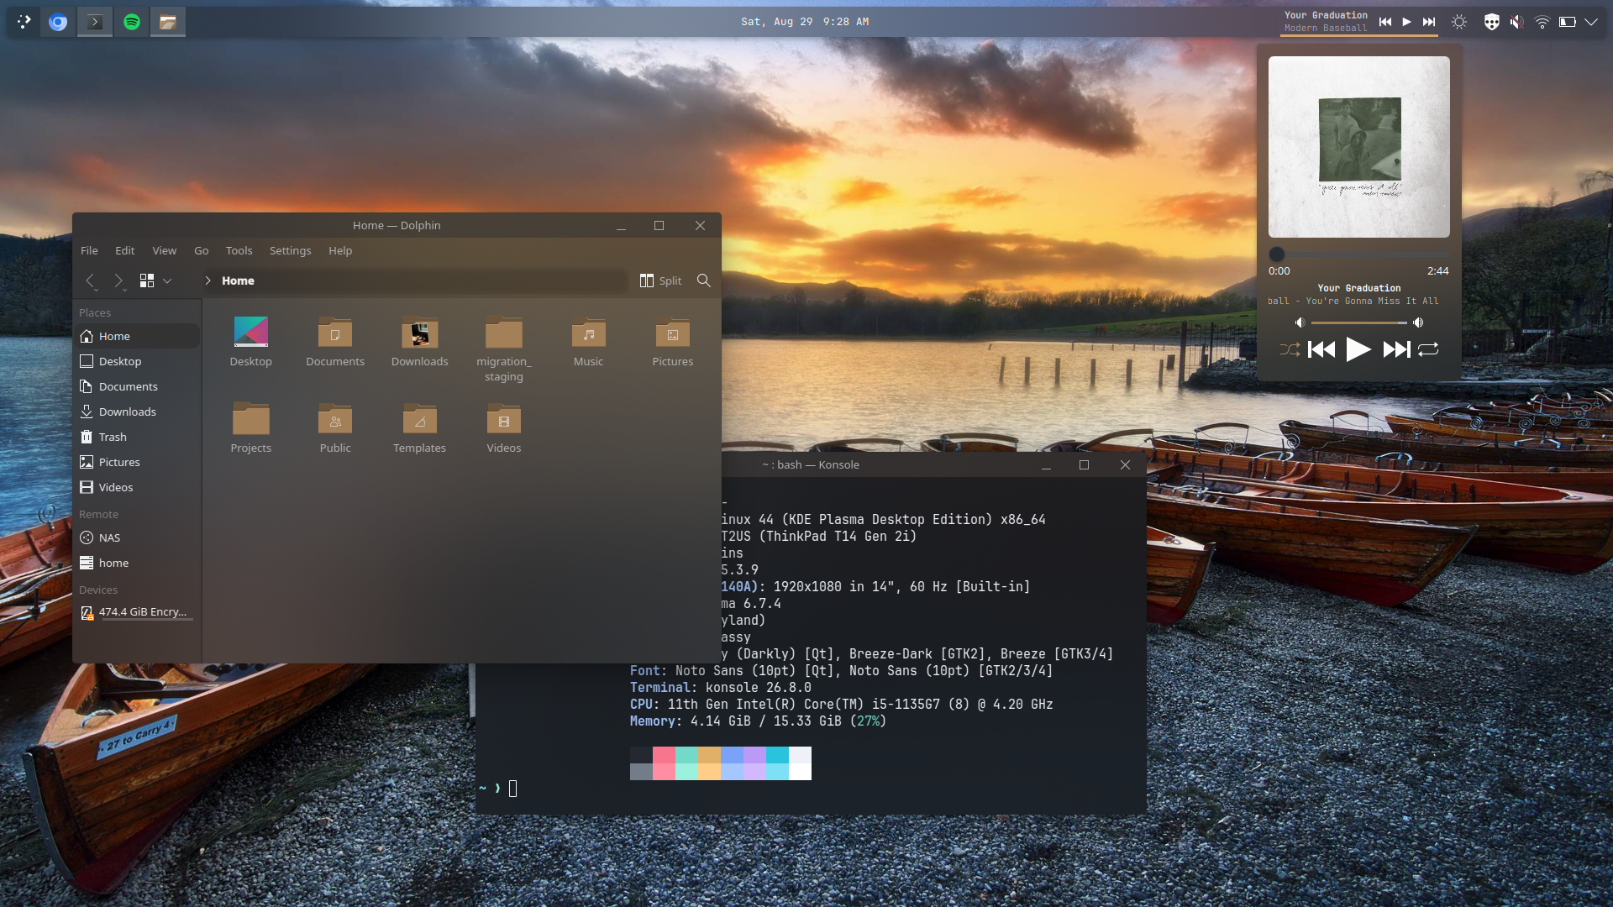Click the track progress seek bar
Image resolution: width=1613 pixels, height=907 pixels.
click(x=1359, y=254)
